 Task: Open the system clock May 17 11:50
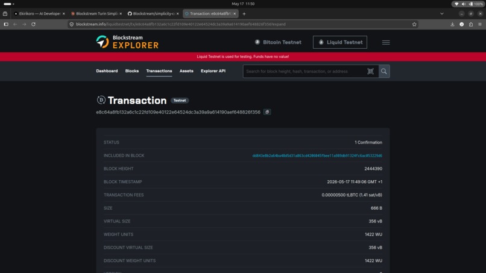[x=243, y=4]
